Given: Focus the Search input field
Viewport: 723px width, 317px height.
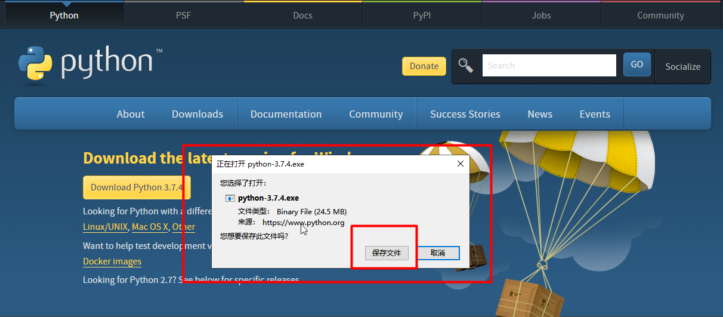Looking at the screenshot, I should click(549, 66).
